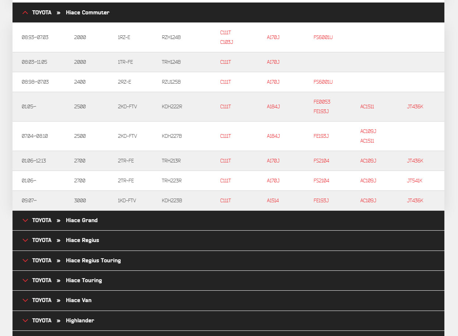Open A170J link in TRH223R row
Viewport: 458px width, 336px height.
coord(273,181)
